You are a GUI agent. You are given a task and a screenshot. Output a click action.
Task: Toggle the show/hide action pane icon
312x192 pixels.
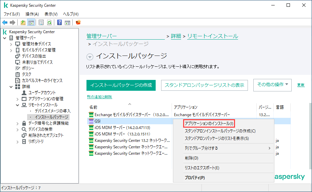pyautogui.click(x=67, y=22)
